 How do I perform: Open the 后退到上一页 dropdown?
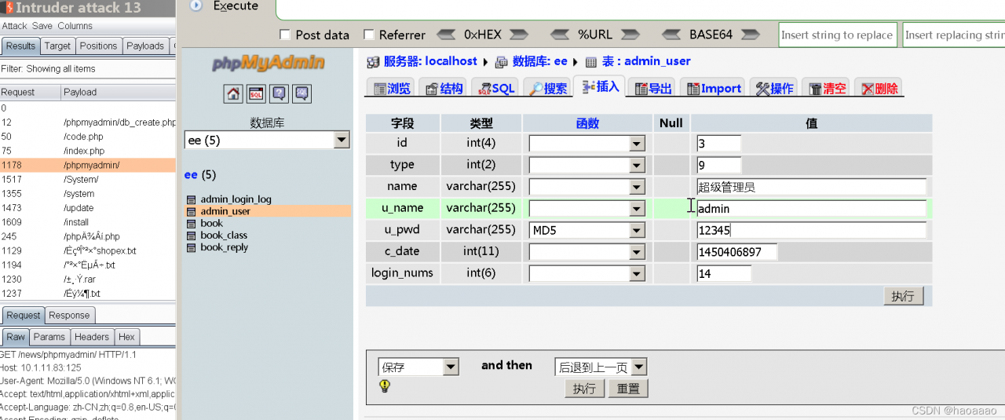601,367
